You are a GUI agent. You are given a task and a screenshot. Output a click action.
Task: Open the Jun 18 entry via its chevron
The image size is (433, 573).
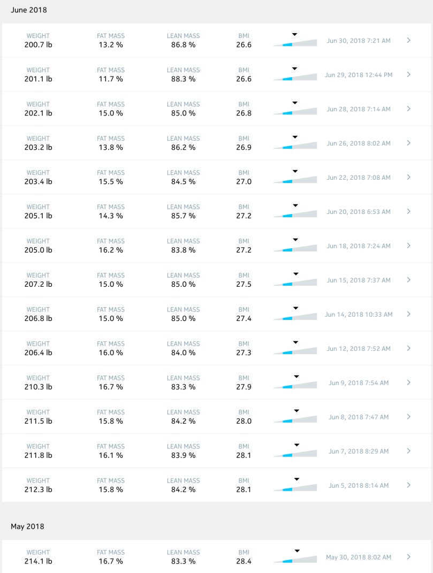click(x=408, y=246)
